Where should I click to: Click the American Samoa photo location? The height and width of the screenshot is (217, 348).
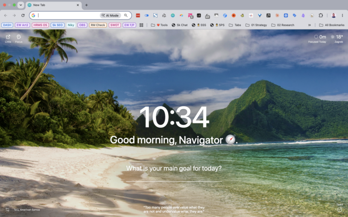coord(27,210)
